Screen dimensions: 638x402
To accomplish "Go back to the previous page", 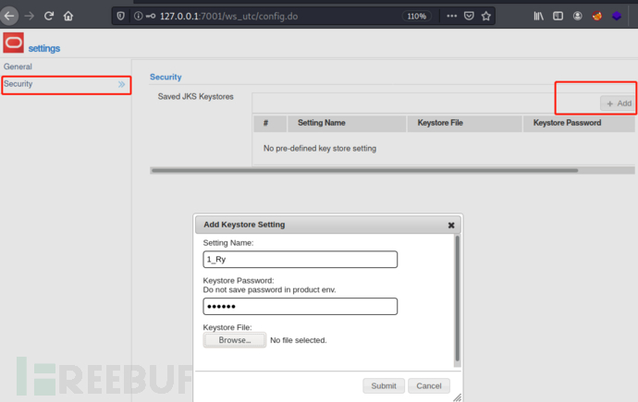I will (x=9, y=16).
